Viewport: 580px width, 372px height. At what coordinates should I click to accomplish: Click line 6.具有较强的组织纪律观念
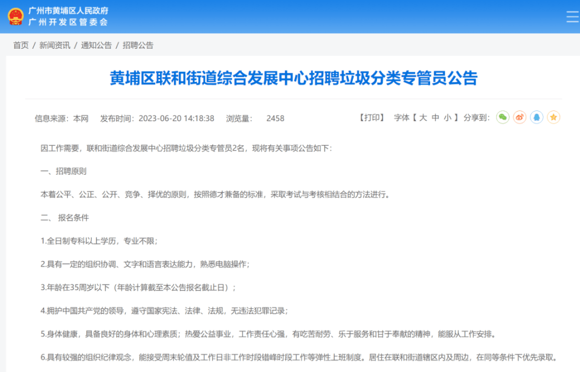[x=299, y=358]
